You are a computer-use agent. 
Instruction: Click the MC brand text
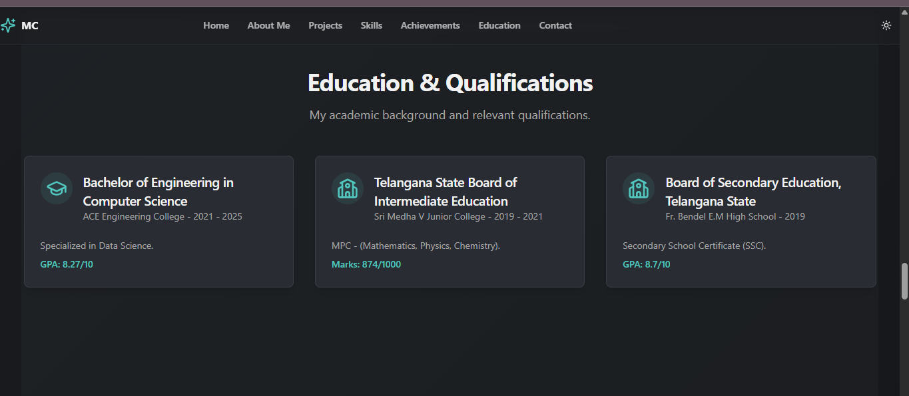pyautogui.click(x=30, y=26)
